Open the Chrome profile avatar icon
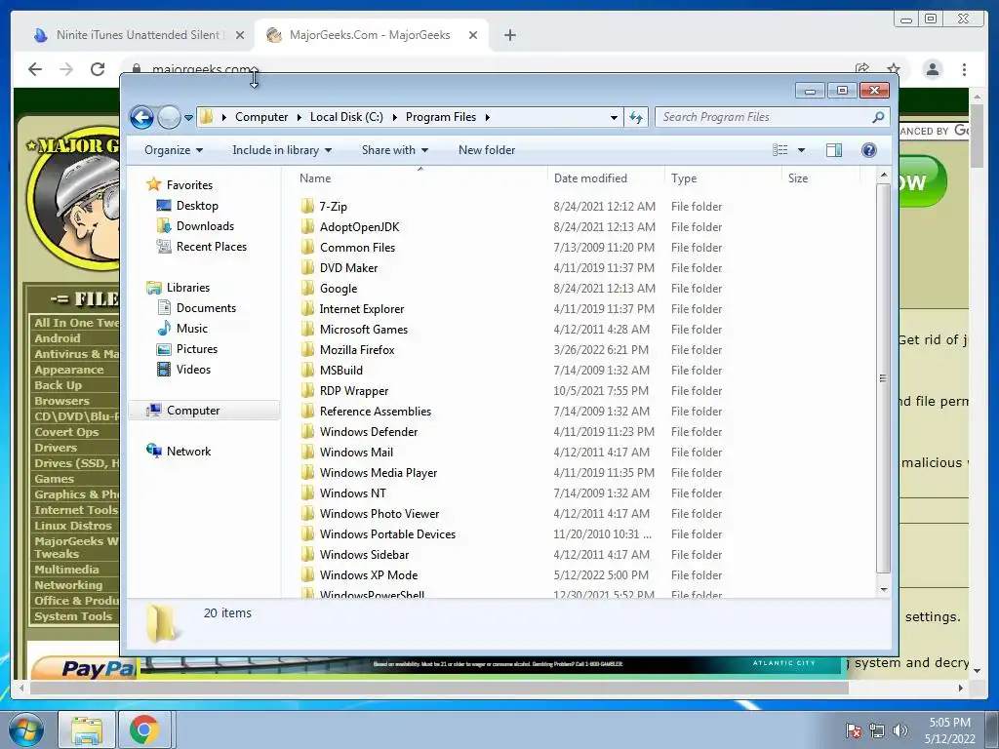Screen dimensions: 999x749 932,69
